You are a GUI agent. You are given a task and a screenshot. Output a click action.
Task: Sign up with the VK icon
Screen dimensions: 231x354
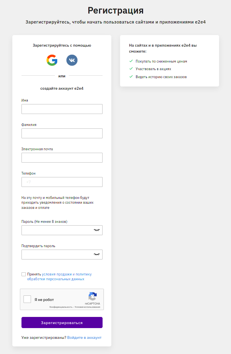coord(72,60)
